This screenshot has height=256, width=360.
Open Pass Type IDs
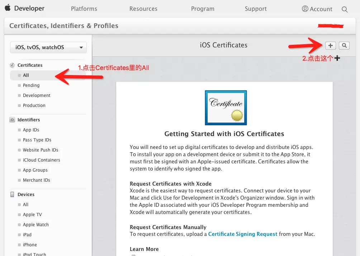(37, 140)
